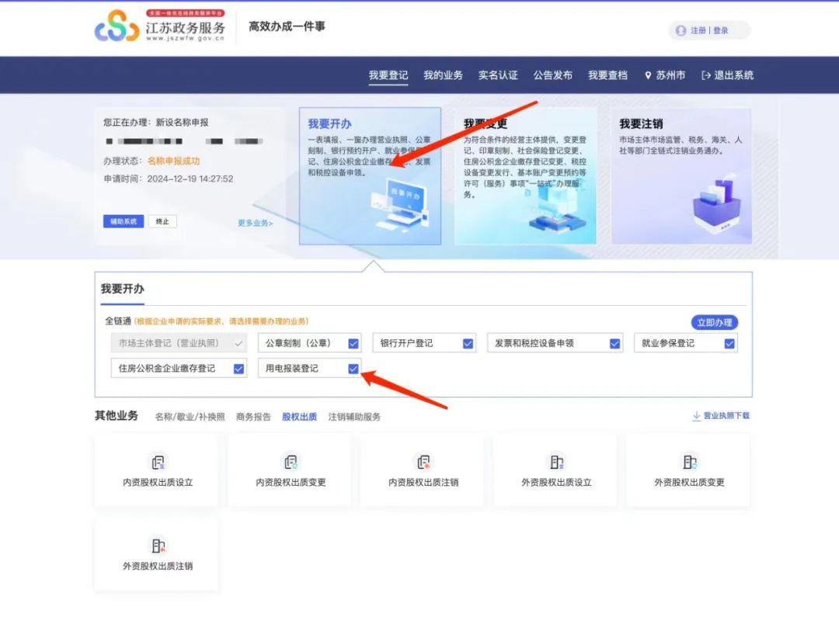This screenshot has width=839, height=624.
Task: Click the 江苏政务服务 logo icon
Action: tap(117, 28)
